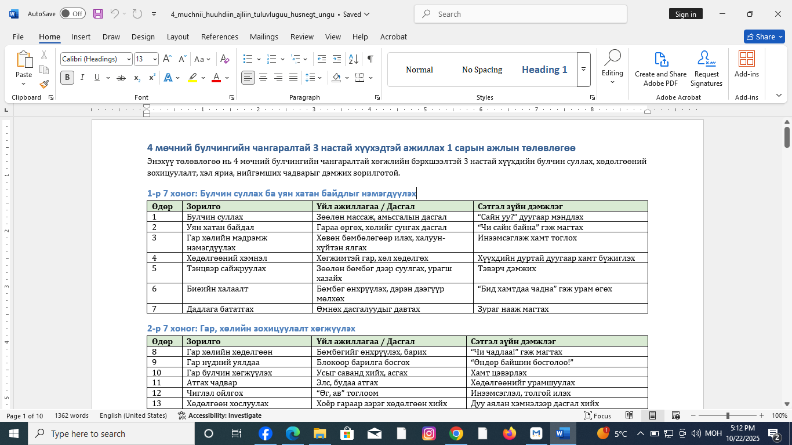Click the Share button
This screenshot has height=445, width=792.
[x=764, y=37]
